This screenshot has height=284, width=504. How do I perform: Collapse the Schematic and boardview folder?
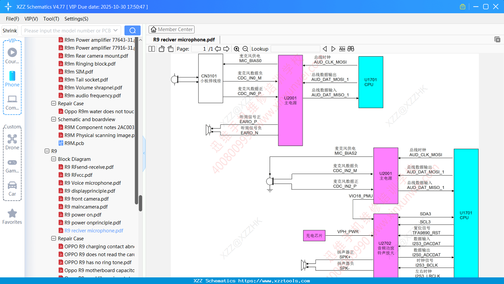[54, 119]
